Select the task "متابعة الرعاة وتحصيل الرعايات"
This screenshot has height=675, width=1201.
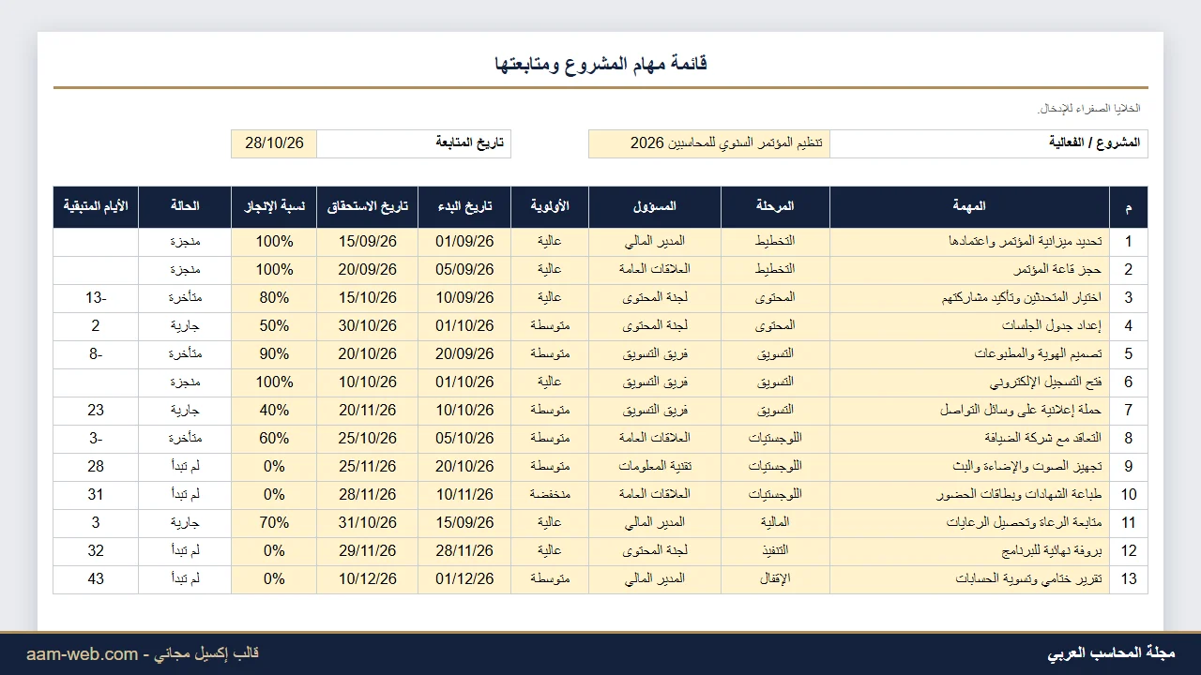pos(969,523)
